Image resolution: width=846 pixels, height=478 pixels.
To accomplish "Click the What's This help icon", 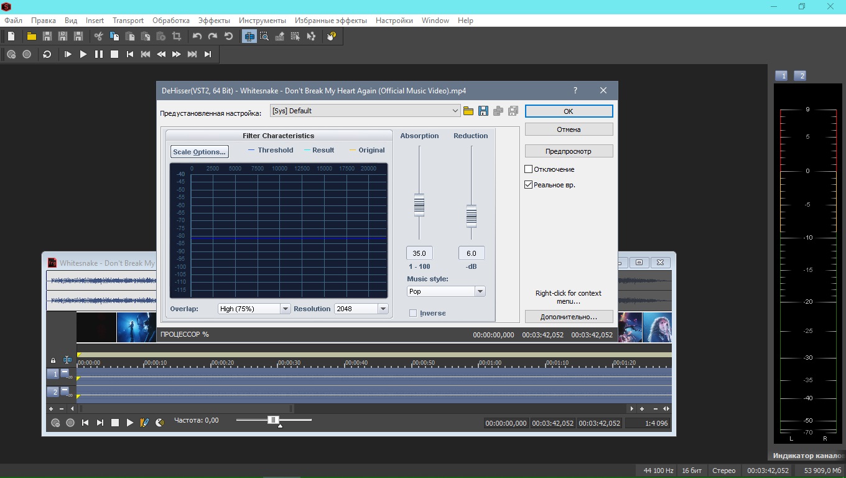I will (x=331, y=37).
